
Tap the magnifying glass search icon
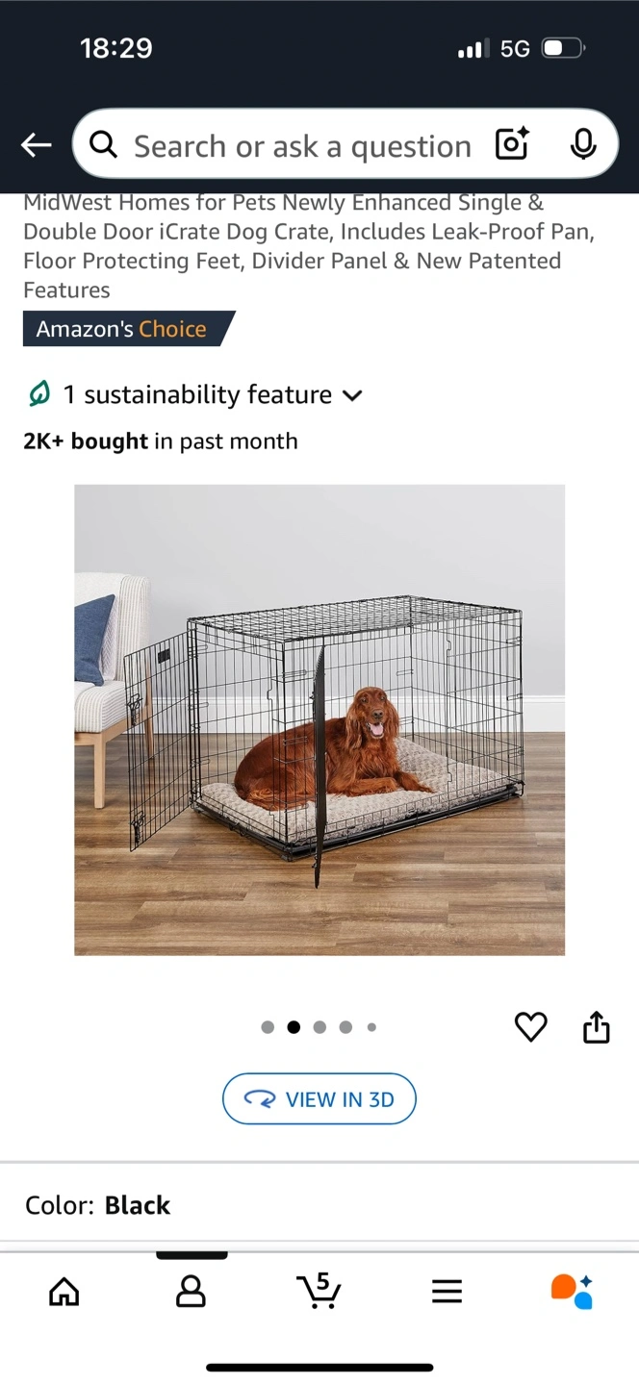103,145
